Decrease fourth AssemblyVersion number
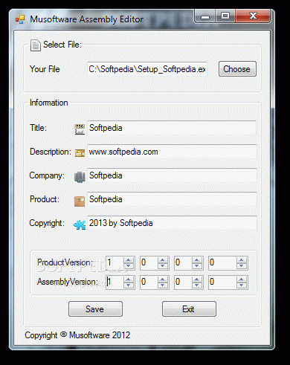Viewport: 290px width, 365px height. click(242, 285)
